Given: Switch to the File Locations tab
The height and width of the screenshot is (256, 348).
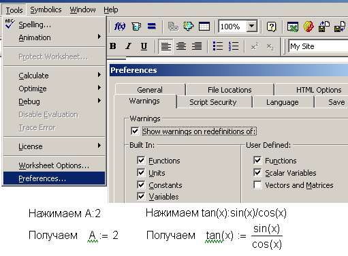Looking at the screenshot, I should pos(230,90).
